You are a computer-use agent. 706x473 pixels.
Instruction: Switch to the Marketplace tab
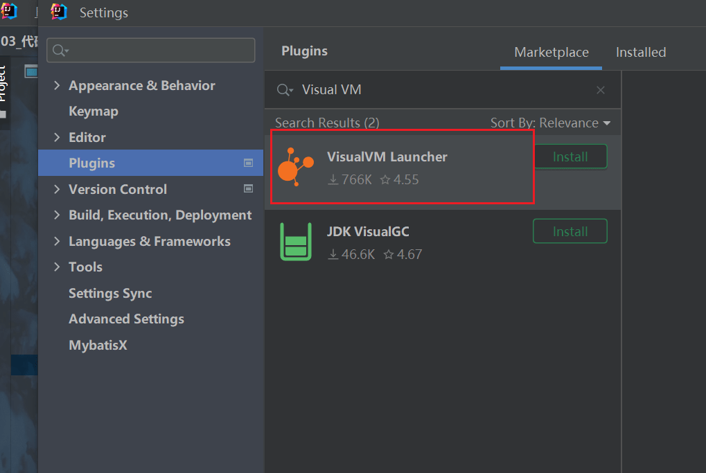click(x=551, y=53)
